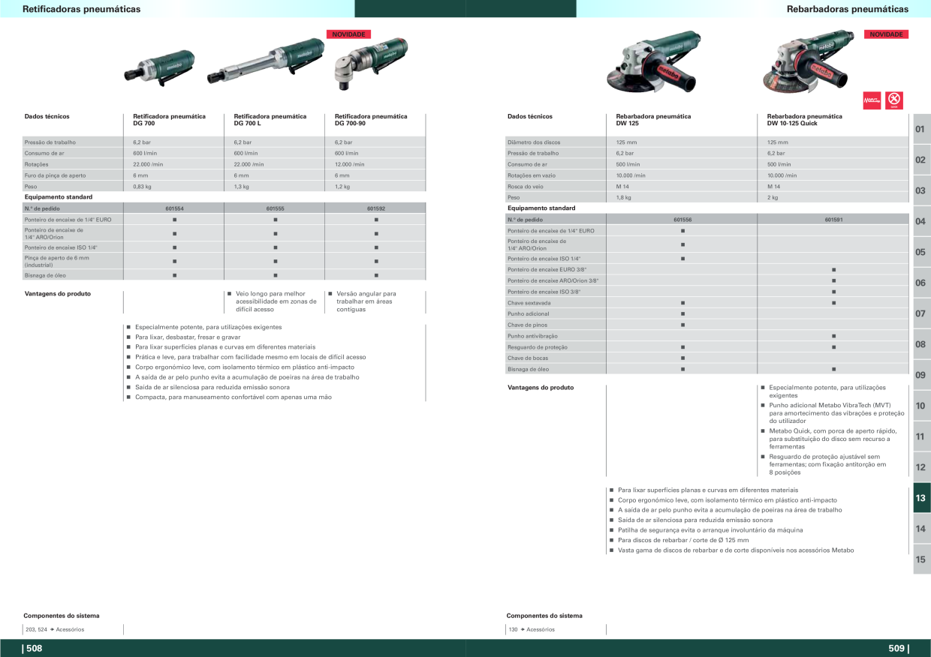This screenshot has width=931, height=657.
Task: Click page number 509
Action: (898, 649)
